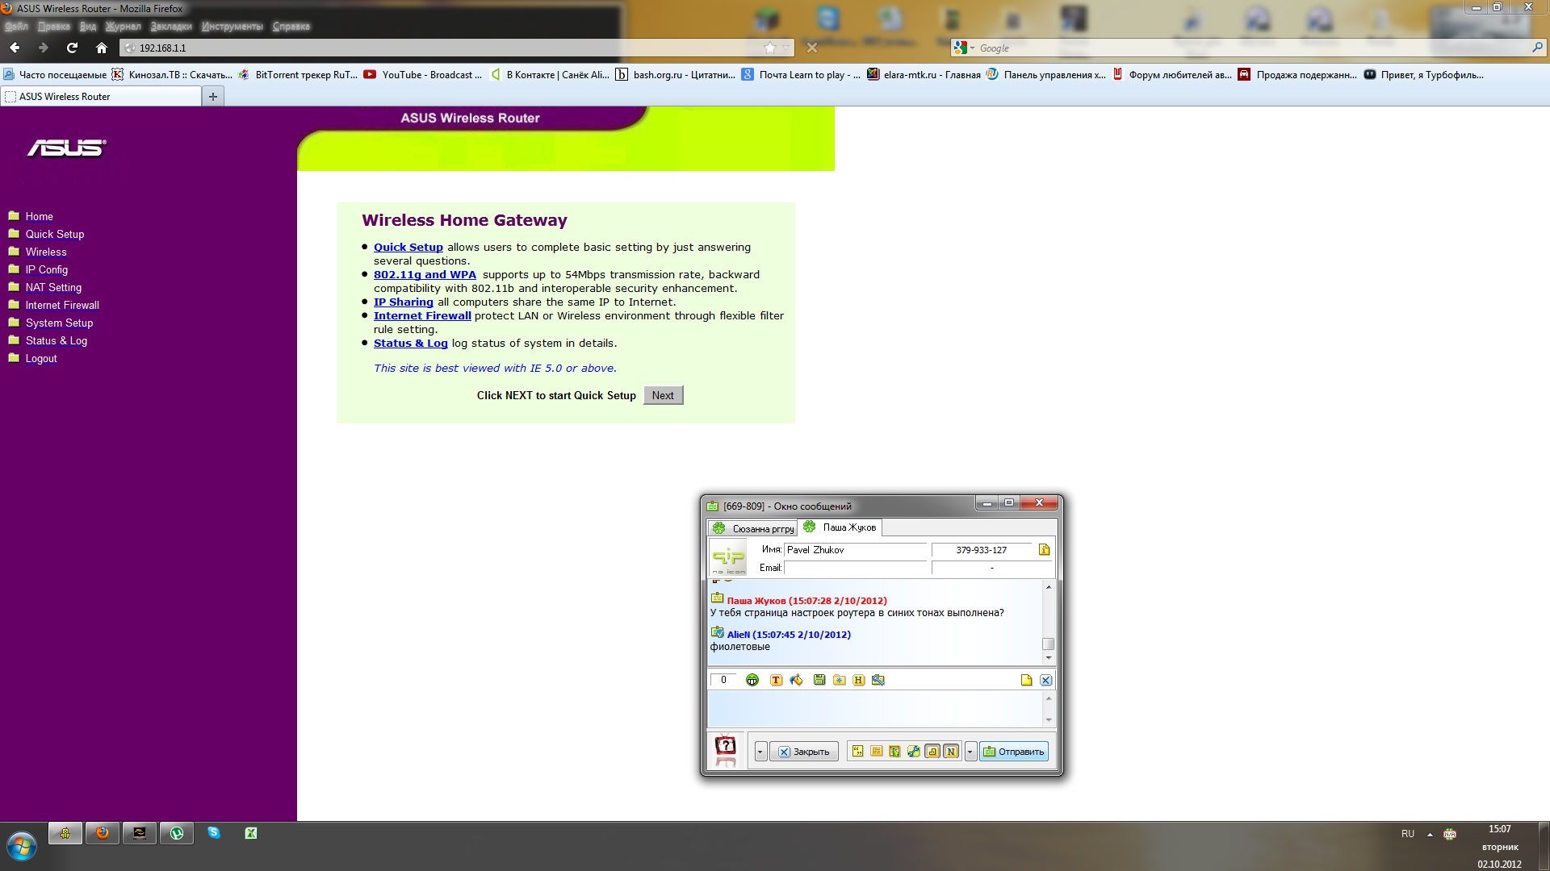The width and height of the screenshot is (1550, 871).
Task: Expand dropdown arrow left of Отправить
Action: pos(970,751)
